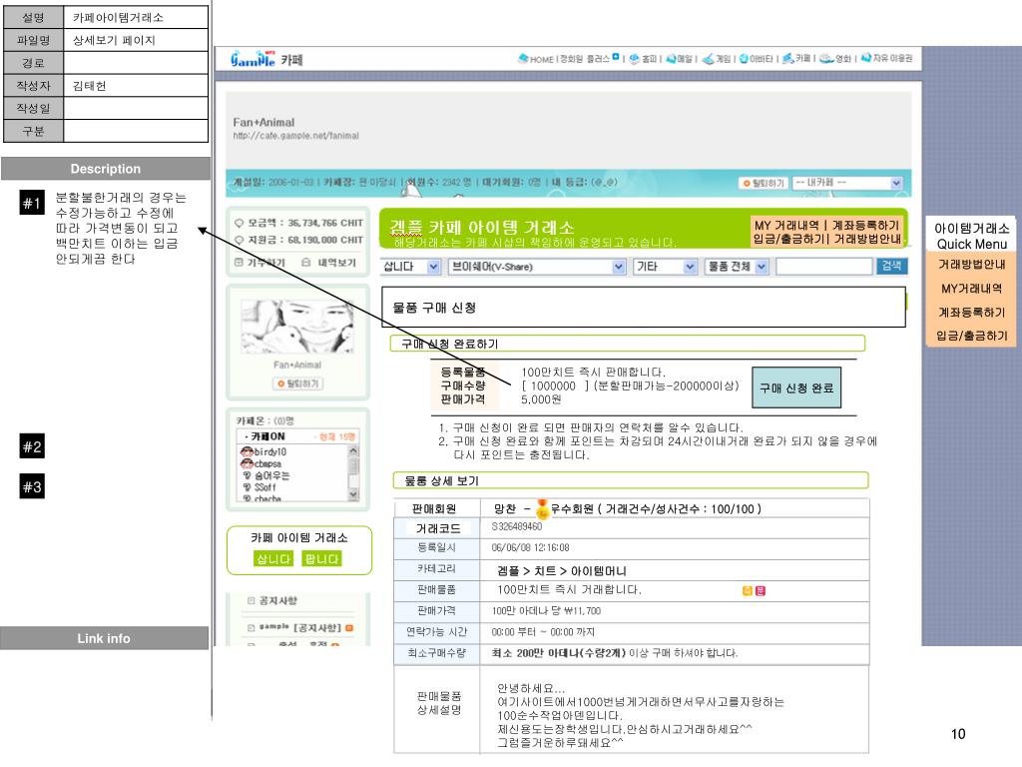Click the down arrow of the 카페ON scrollbar
The image size is (1022, 767).
point(353,494)
